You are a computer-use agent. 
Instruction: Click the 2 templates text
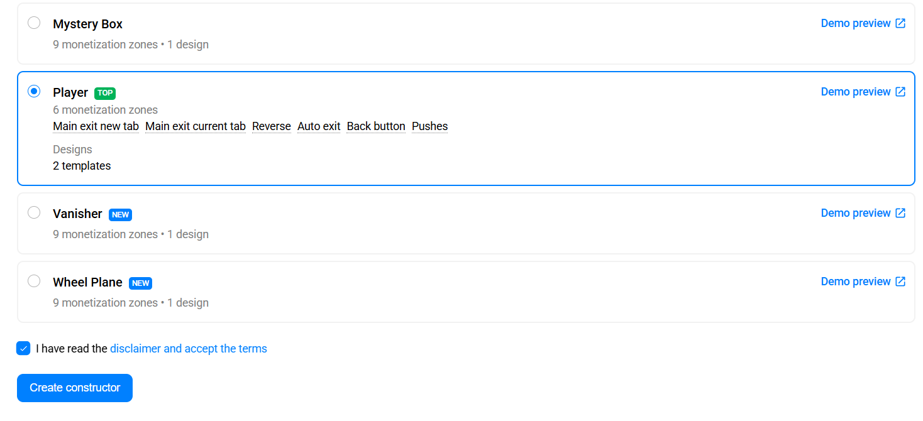(x=82, y=166)
